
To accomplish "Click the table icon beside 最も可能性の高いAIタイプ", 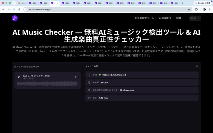I will point(89,90).
